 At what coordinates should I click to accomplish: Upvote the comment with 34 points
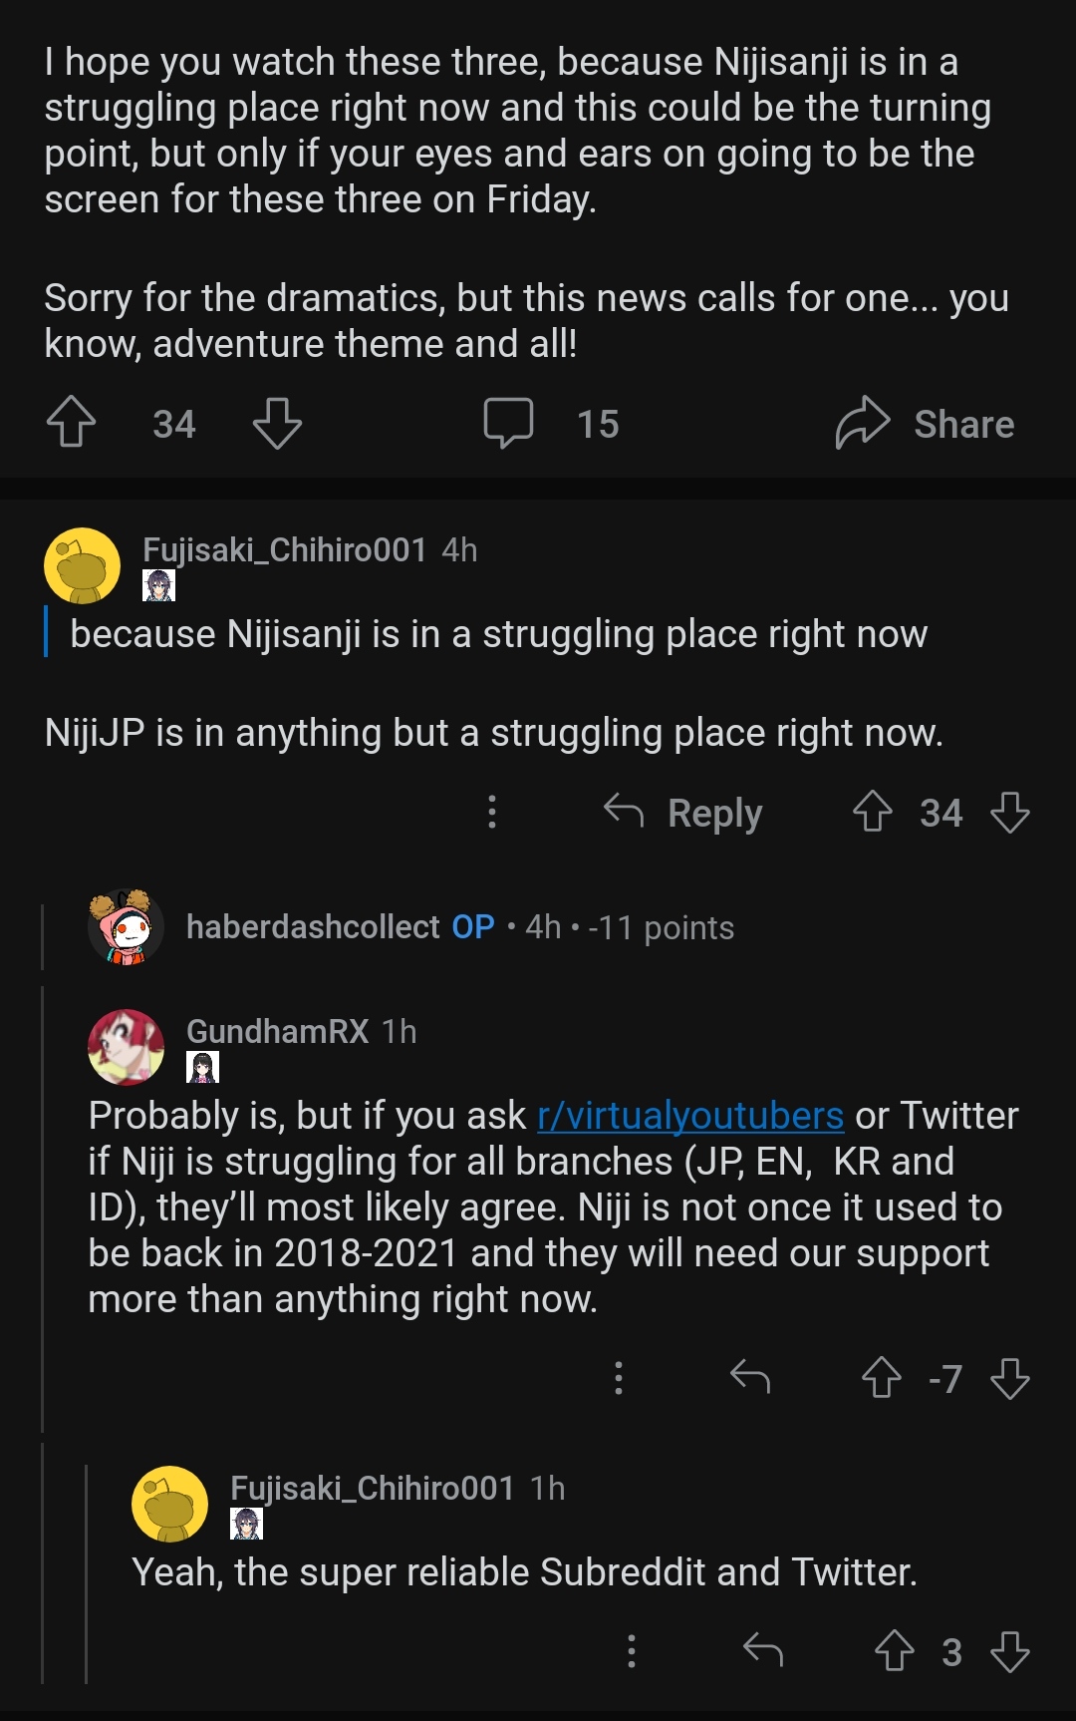click(x=873, y=812)
